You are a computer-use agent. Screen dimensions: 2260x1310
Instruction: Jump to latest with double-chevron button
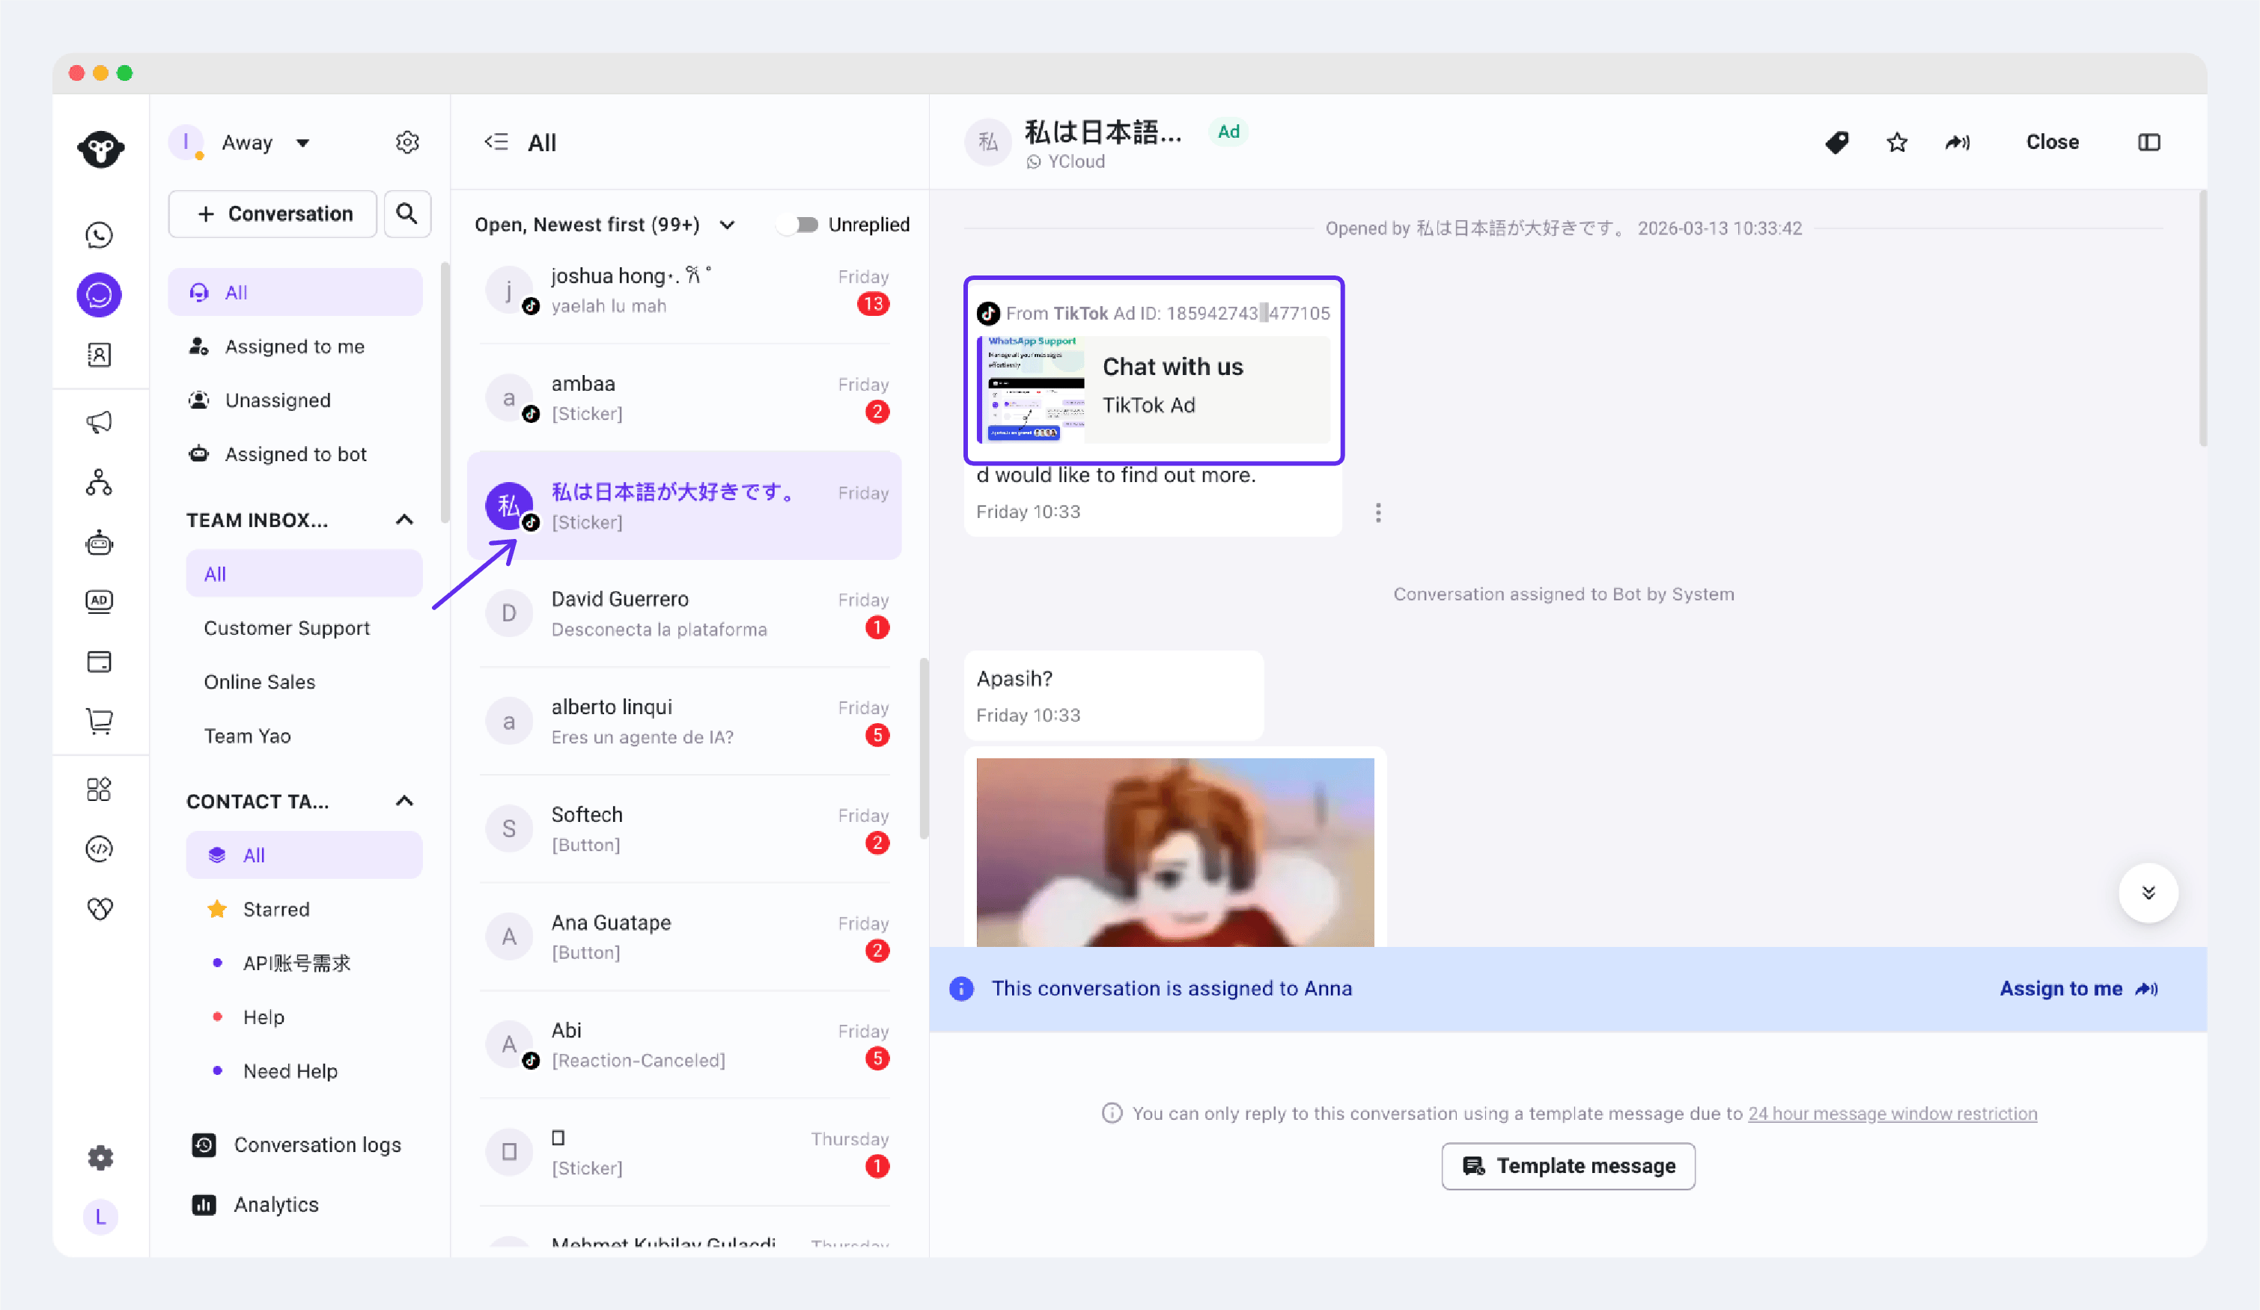2148,893
